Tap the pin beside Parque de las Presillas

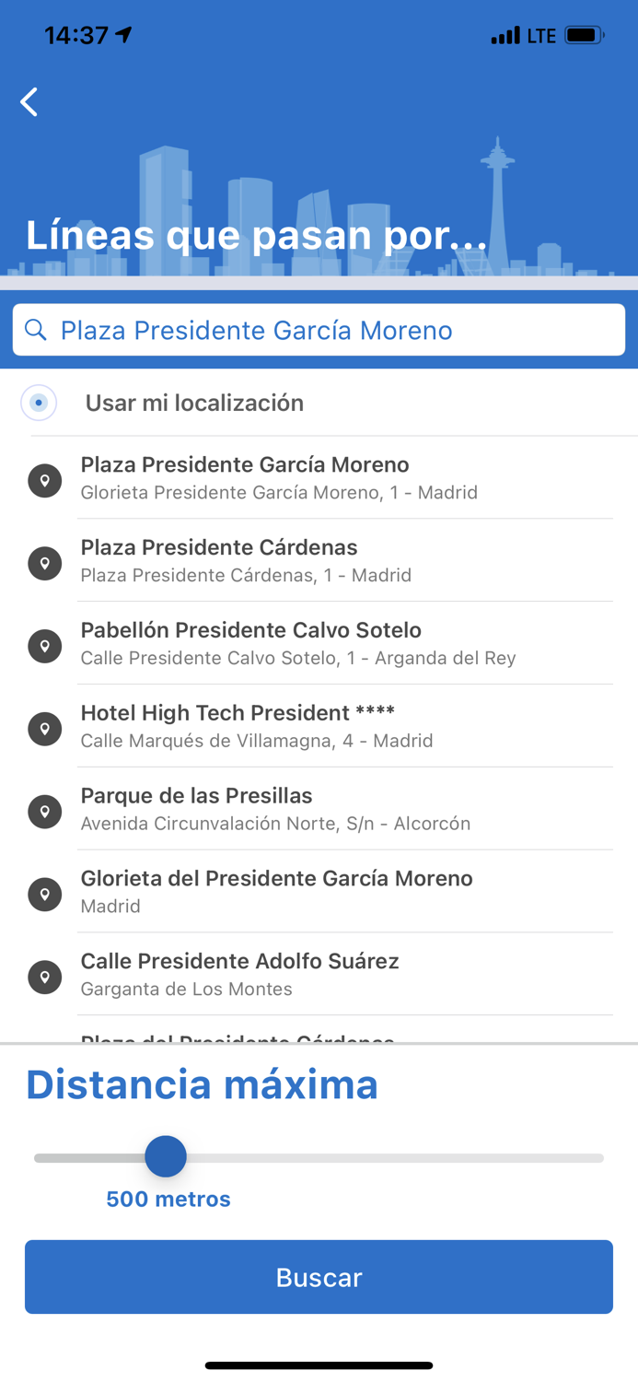pyautogui.click(x=44, y=811)
